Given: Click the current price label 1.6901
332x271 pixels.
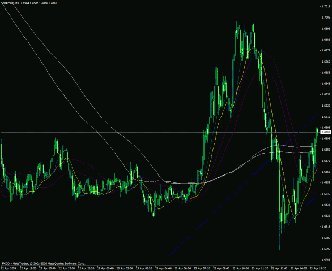Looking at the screenshot, I should click(x=326, y=132).
